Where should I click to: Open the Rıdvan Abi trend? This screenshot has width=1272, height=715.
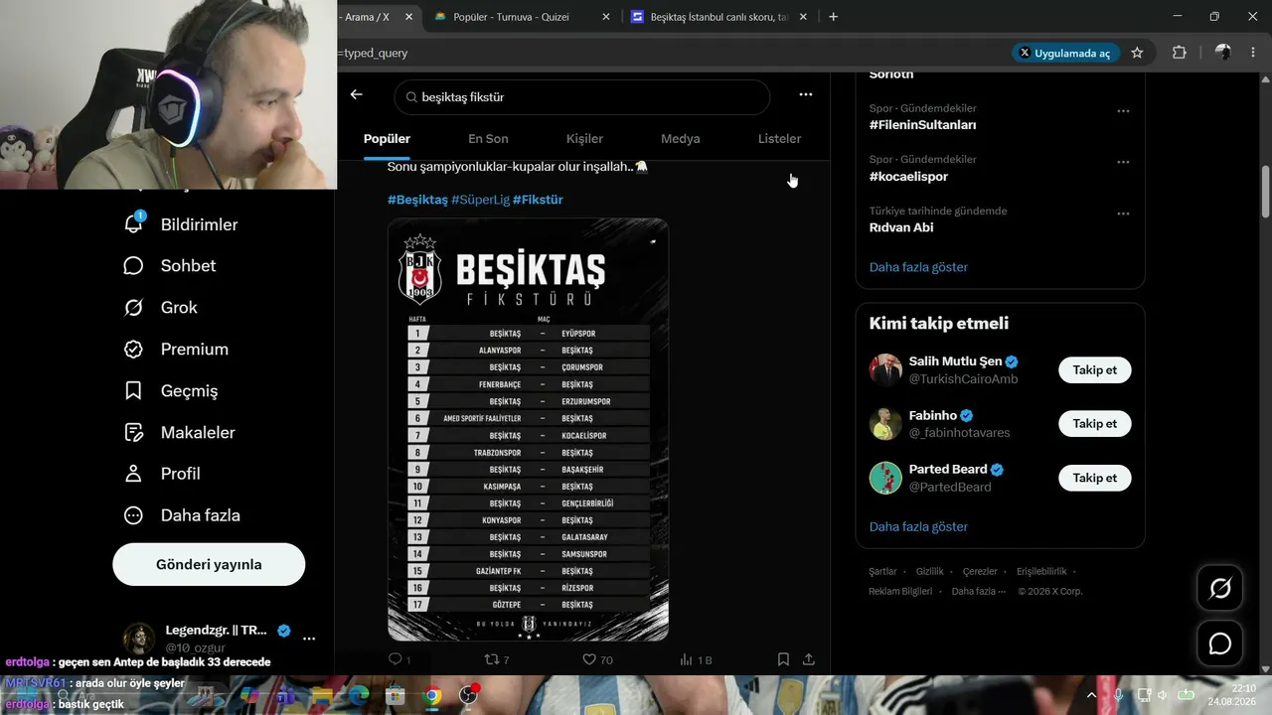click(901, 227)
